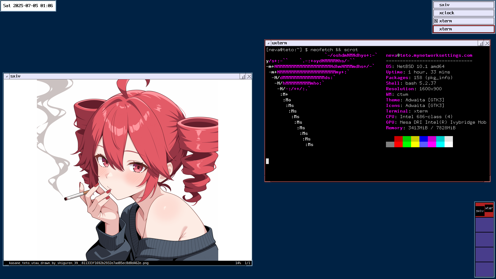Click the xter mini window in workspace manager

[489, 208]
